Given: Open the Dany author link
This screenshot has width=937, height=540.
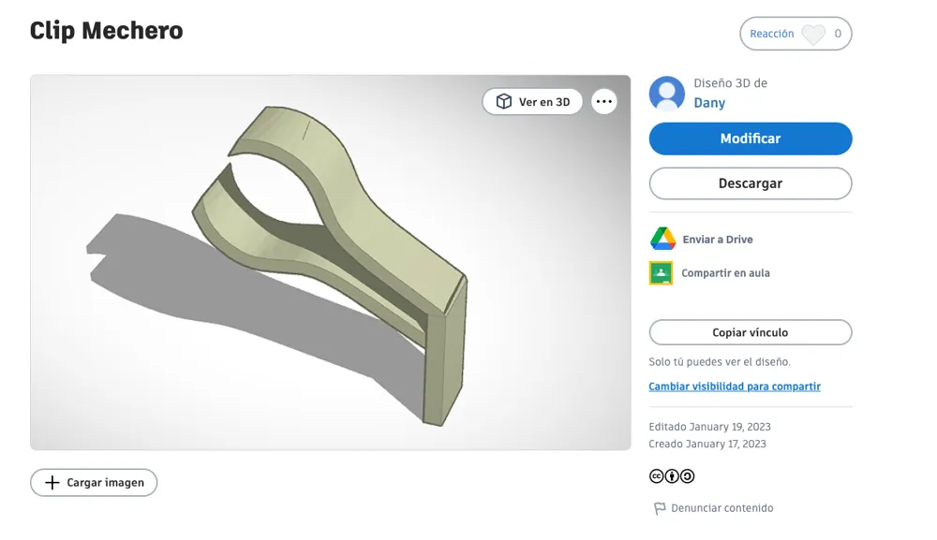Looking at the screenshot, I should tap(709, 103).
